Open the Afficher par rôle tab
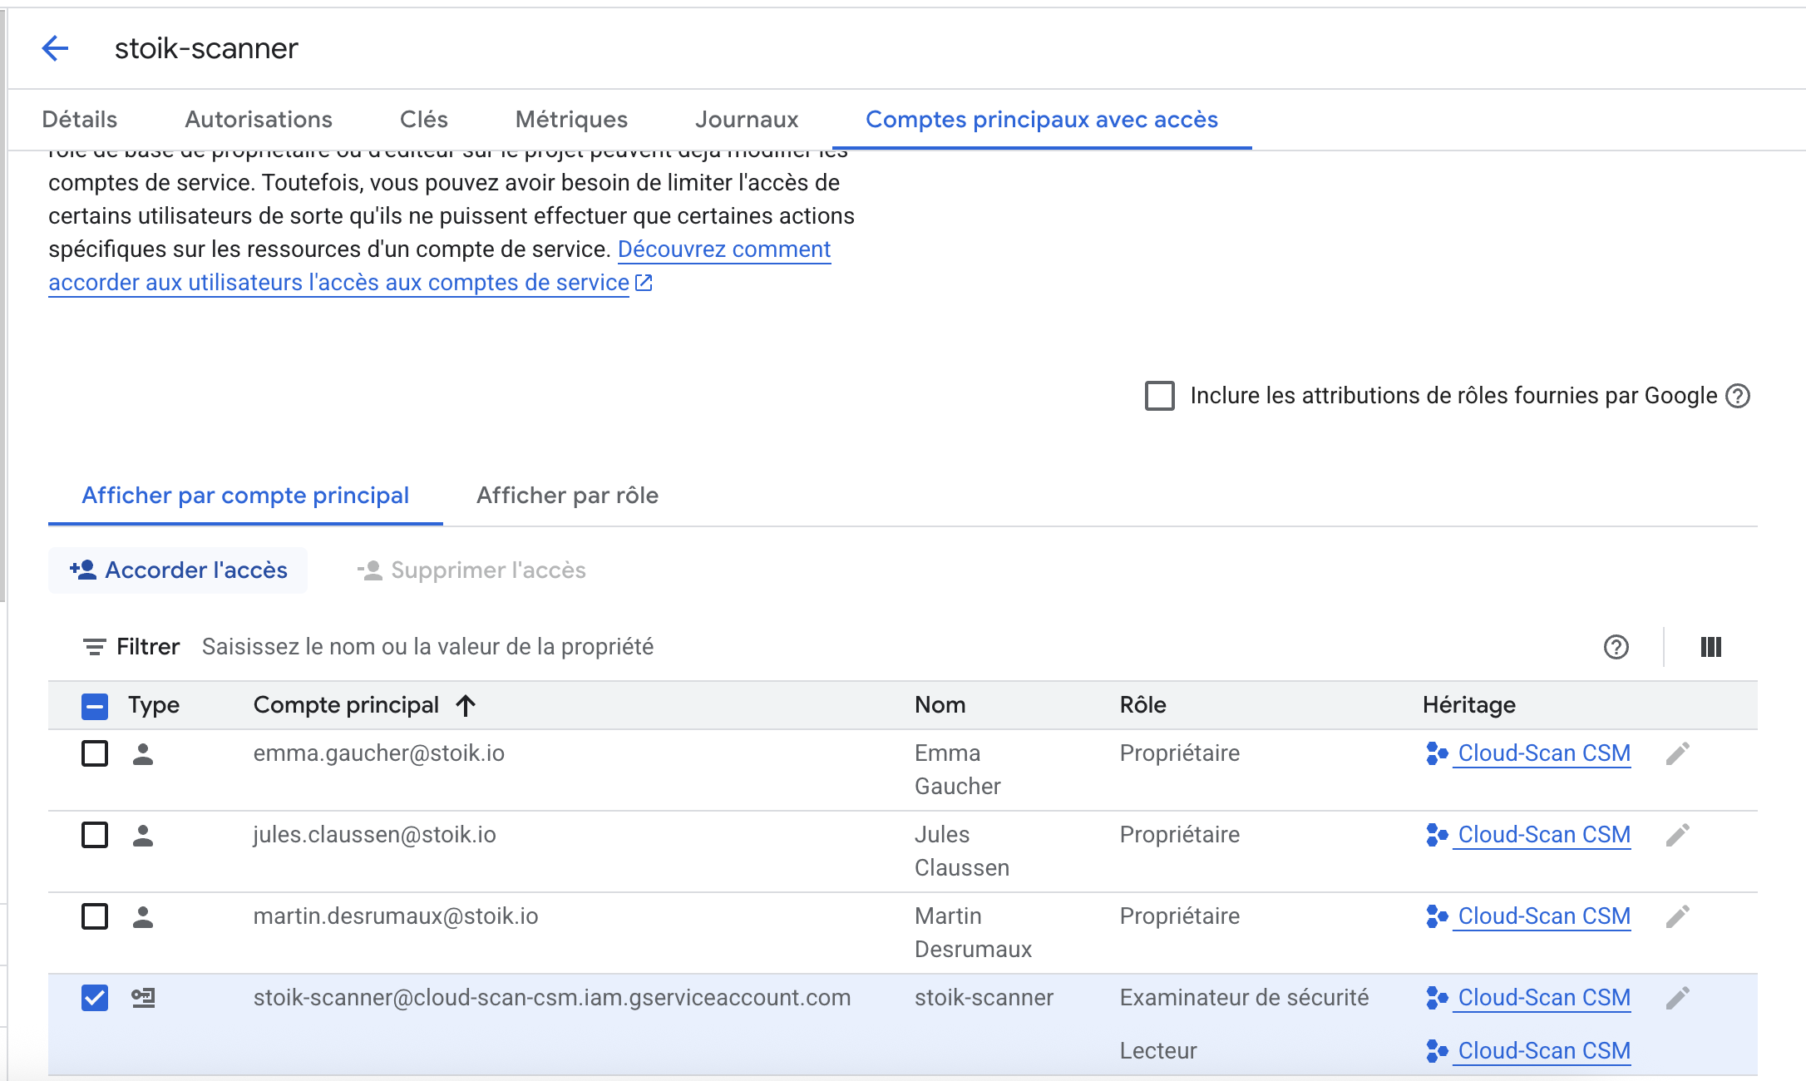1806x1081 pixels. point(567,496)
